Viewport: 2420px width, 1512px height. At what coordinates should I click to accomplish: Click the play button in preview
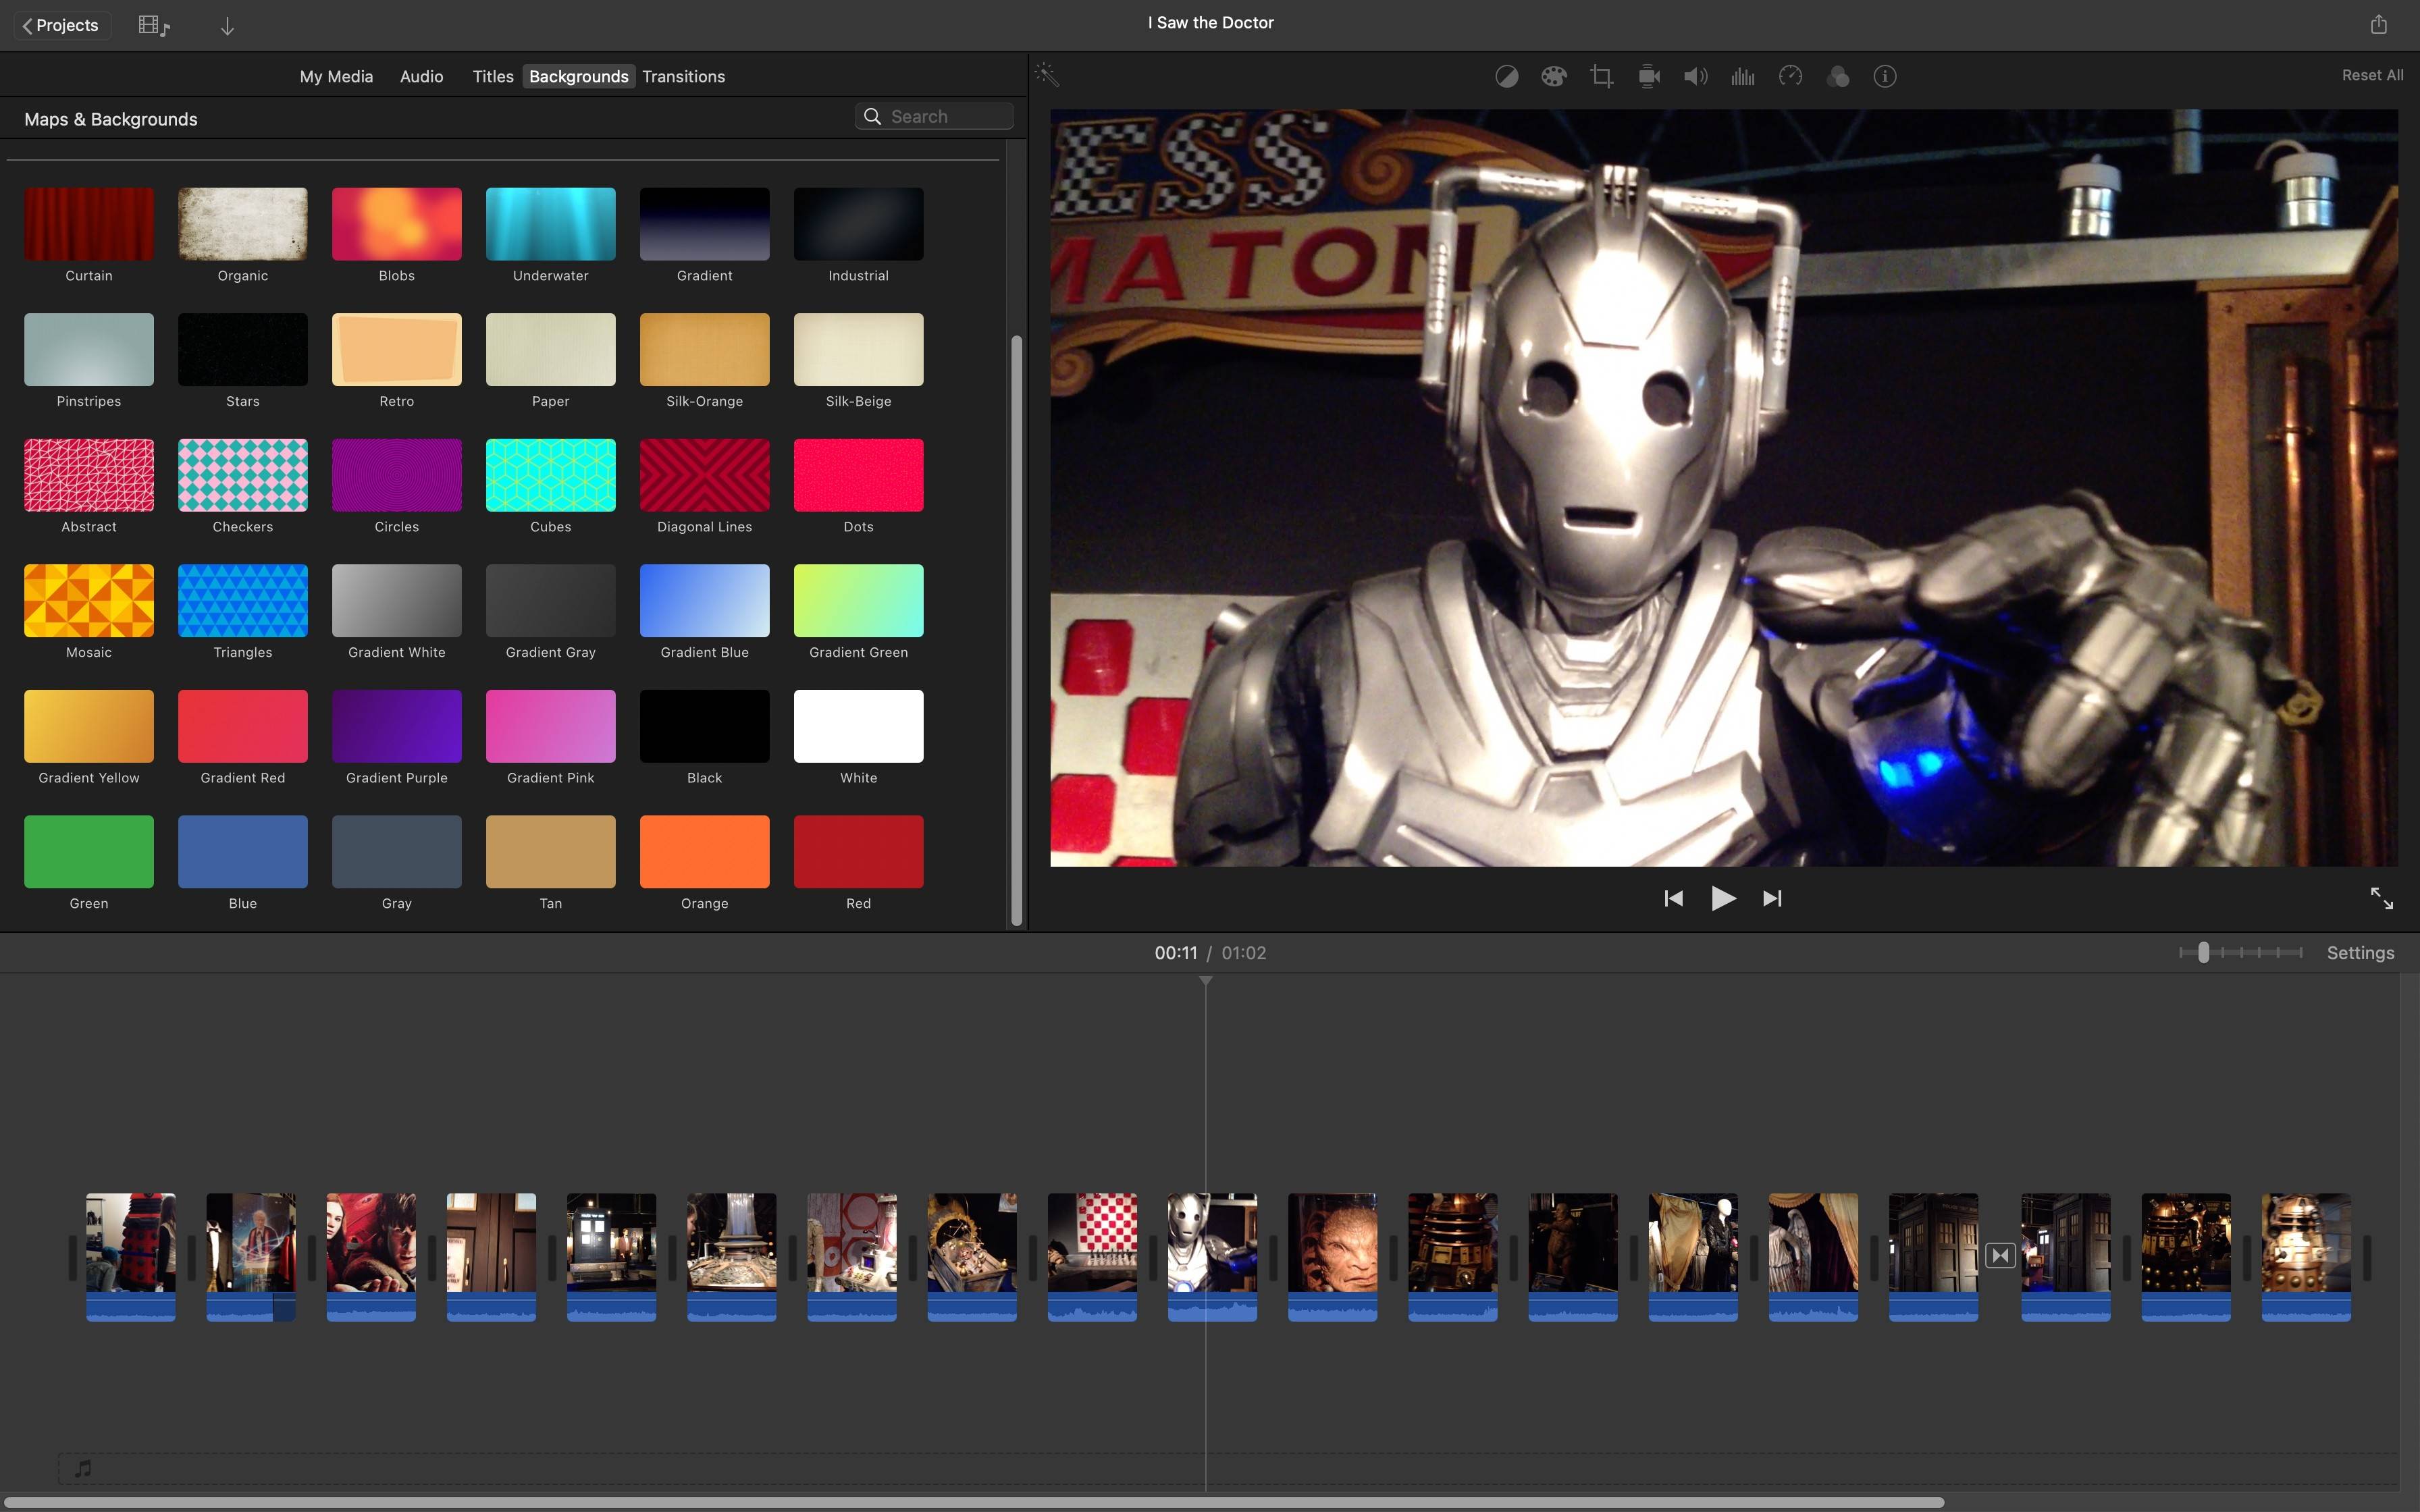pos(1723,897)
